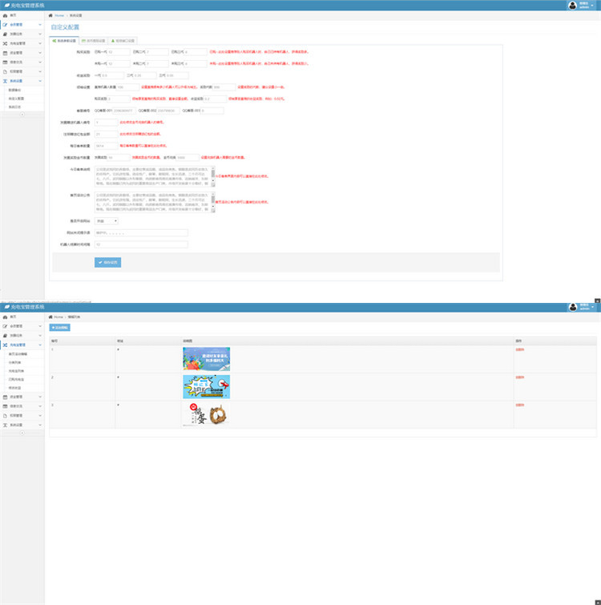Open the shuffle icon menu in upper sidebar
This screenshot has height=605, width=601.
coord(5,43)
